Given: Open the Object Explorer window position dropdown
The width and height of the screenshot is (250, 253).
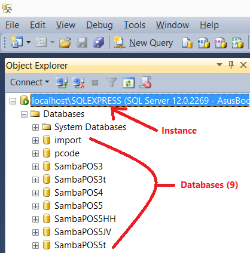Looking at the screenshot, I should click(x=219, y=64).
